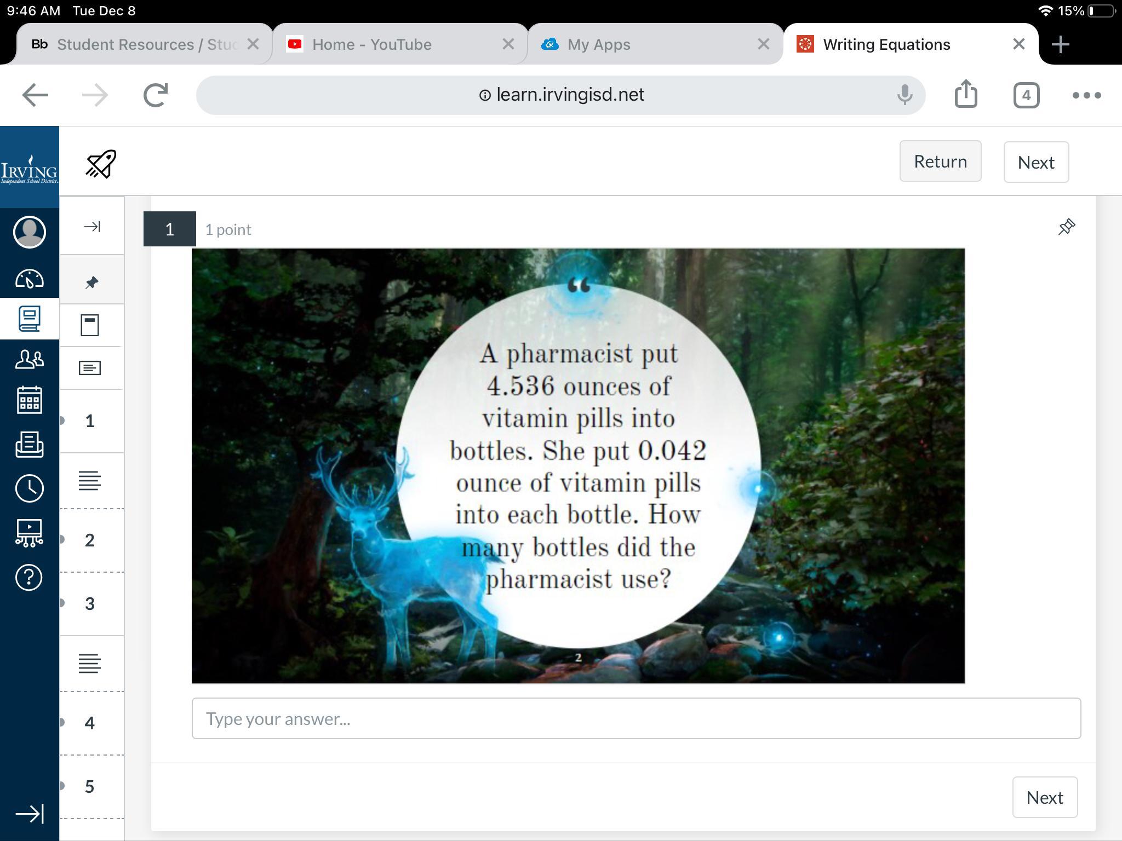This screenshot has width=1122, height=841.
Task: Open the Groups people icon
Action: [x=30, y=359]
